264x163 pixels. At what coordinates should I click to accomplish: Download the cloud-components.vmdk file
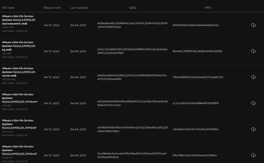point(253,25)
